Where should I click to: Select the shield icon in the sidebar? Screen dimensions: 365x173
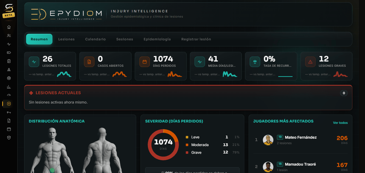tap(9, 138)
